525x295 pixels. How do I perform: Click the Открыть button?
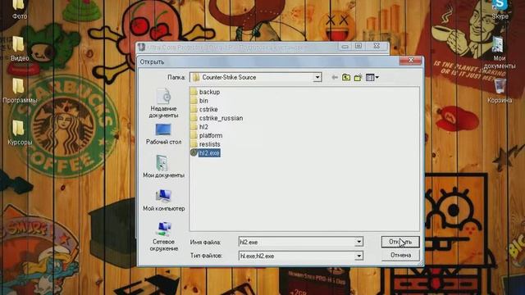tap(400, 242)
